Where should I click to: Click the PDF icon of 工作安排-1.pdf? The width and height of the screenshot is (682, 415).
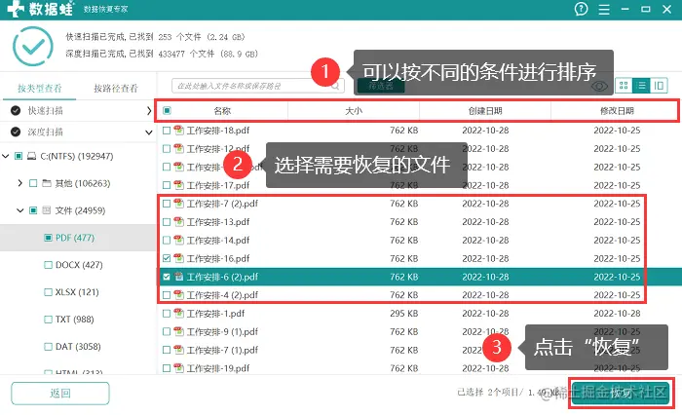tap(178, 314)
